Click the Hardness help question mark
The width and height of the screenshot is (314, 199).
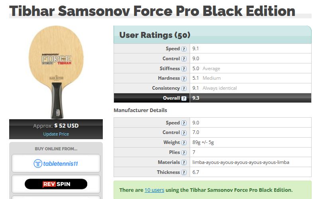tap(184, 79)
